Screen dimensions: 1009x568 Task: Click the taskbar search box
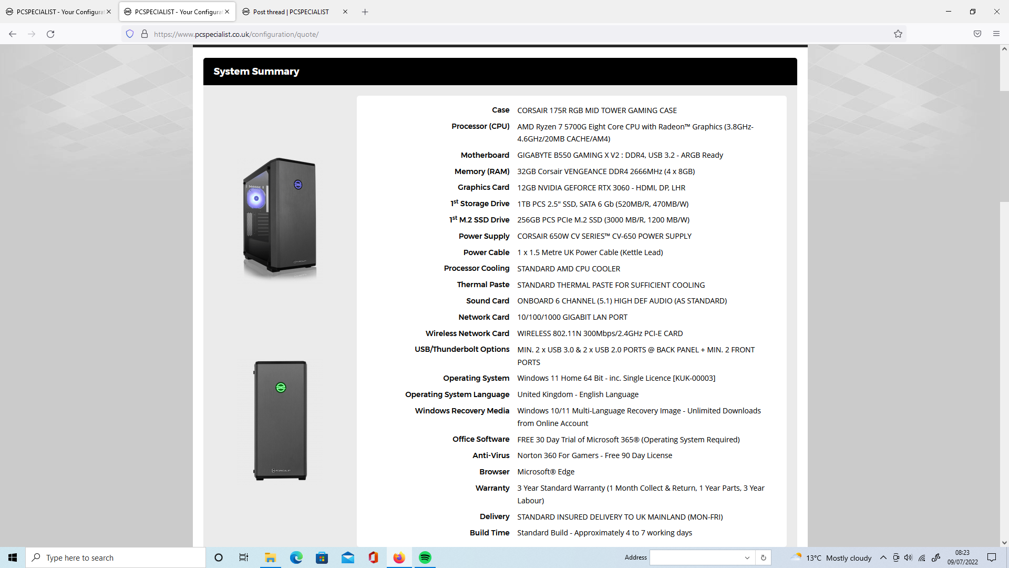(116, 557)
